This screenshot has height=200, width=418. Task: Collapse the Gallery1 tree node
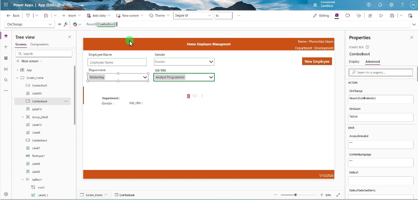point(23,180)
